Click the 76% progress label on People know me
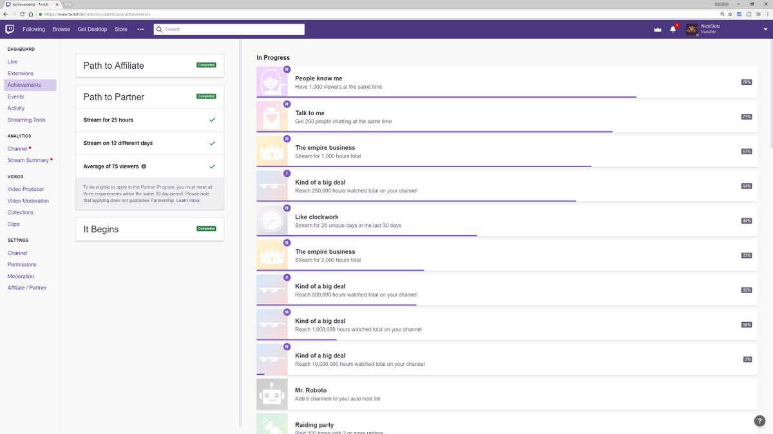773x434 pixels. (747, 82)
